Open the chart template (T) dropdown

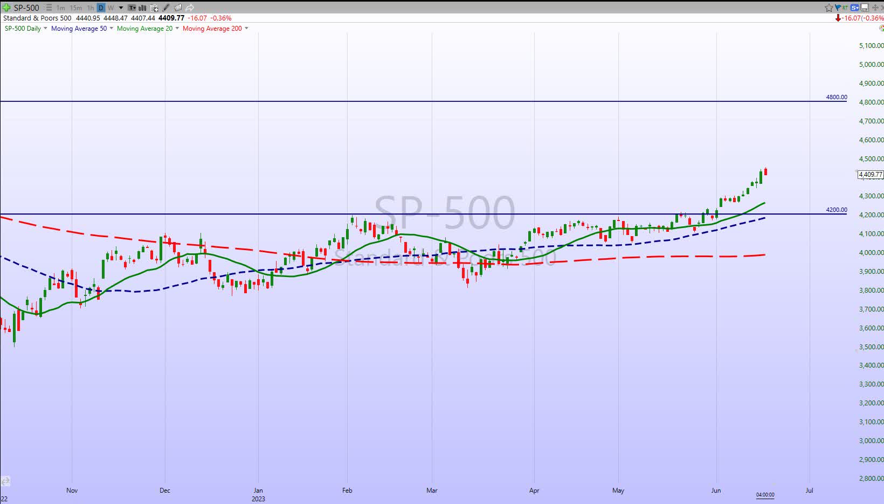click(x=132, y=8)
